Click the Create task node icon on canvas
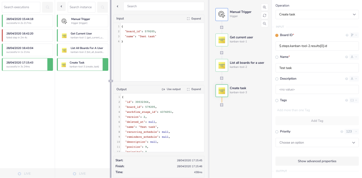The image size is (362, 178). click(222, 91)
